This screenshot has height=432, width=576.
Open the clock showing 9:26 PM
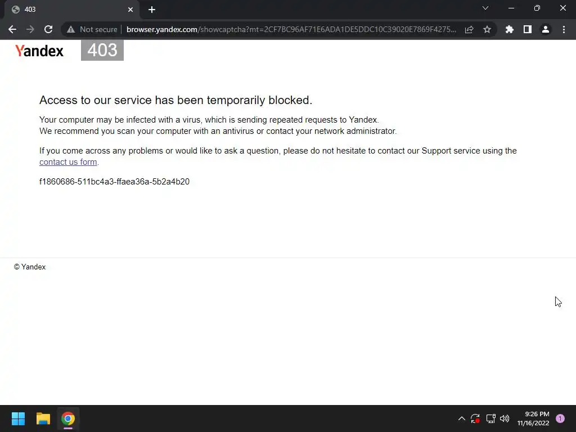click(x=533, y=418)
